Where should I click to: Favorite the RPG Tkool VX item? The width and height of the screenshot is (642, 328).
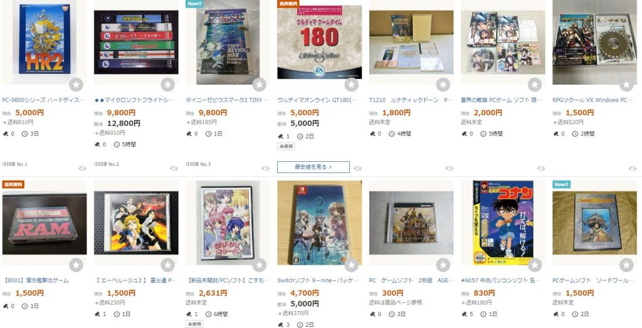point(626,85)
